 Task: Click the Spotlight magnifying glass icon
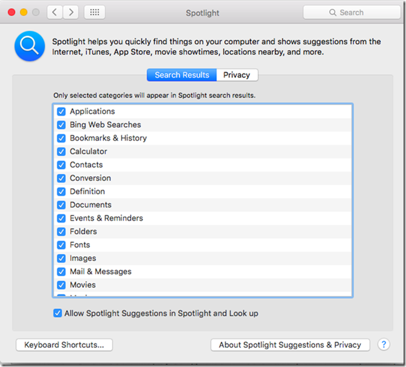pos(30,46)
